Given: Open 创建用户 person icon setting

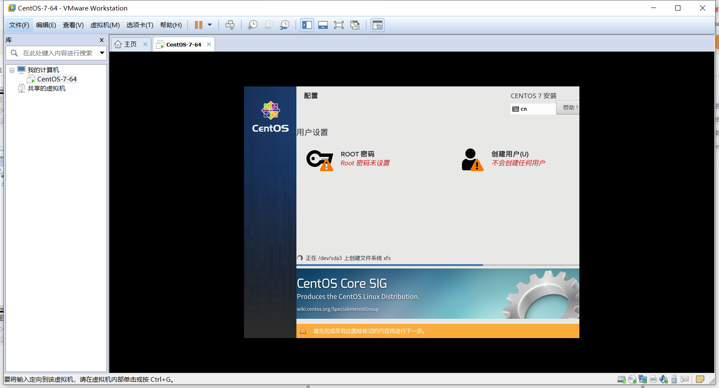Looking at the screenshot, I should pyautogui.click(x=472, y=160).
